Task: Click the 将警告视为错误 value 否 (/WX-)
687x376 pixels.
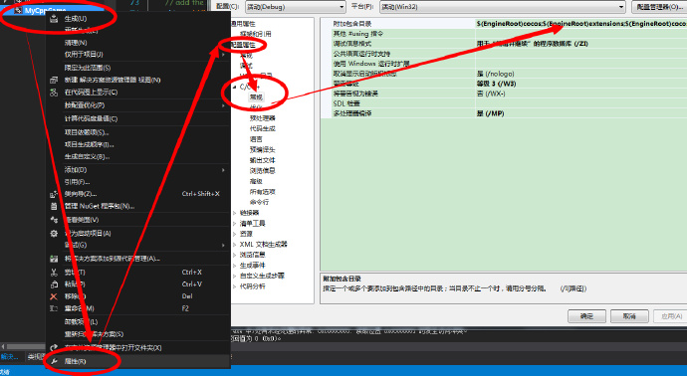Action: pos(581,94)
